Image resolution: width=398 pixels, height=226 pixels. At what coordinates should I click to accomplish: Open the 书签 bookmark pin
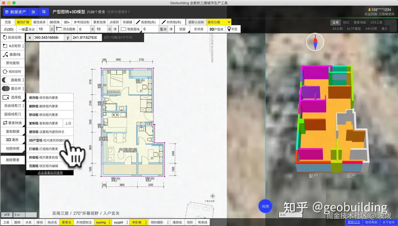coord(233,29)
